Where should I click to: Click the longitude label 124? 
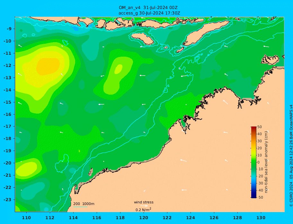pos(191,218)
